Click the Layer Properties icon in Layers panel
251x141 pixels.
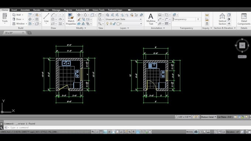107,15
